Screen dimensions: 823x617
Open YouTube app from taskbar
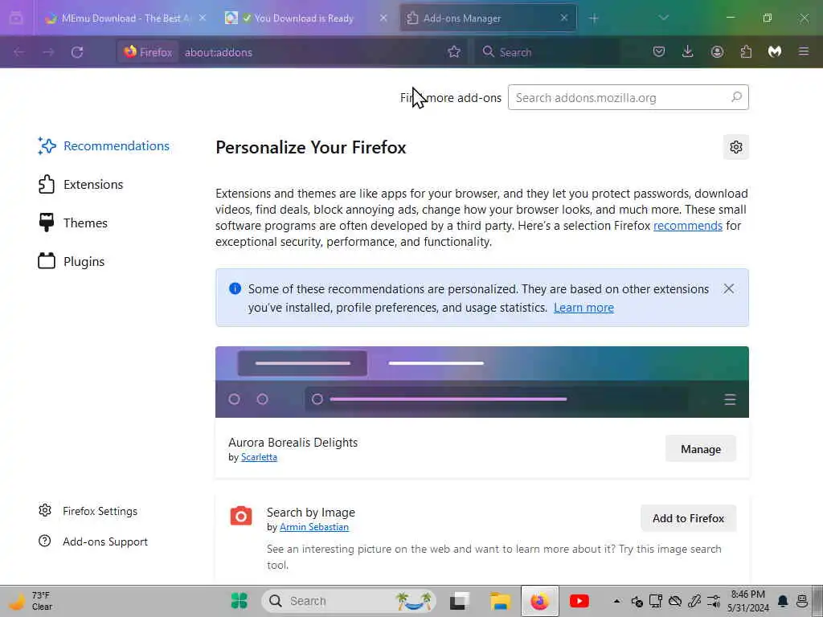click(x=579, y=601)
